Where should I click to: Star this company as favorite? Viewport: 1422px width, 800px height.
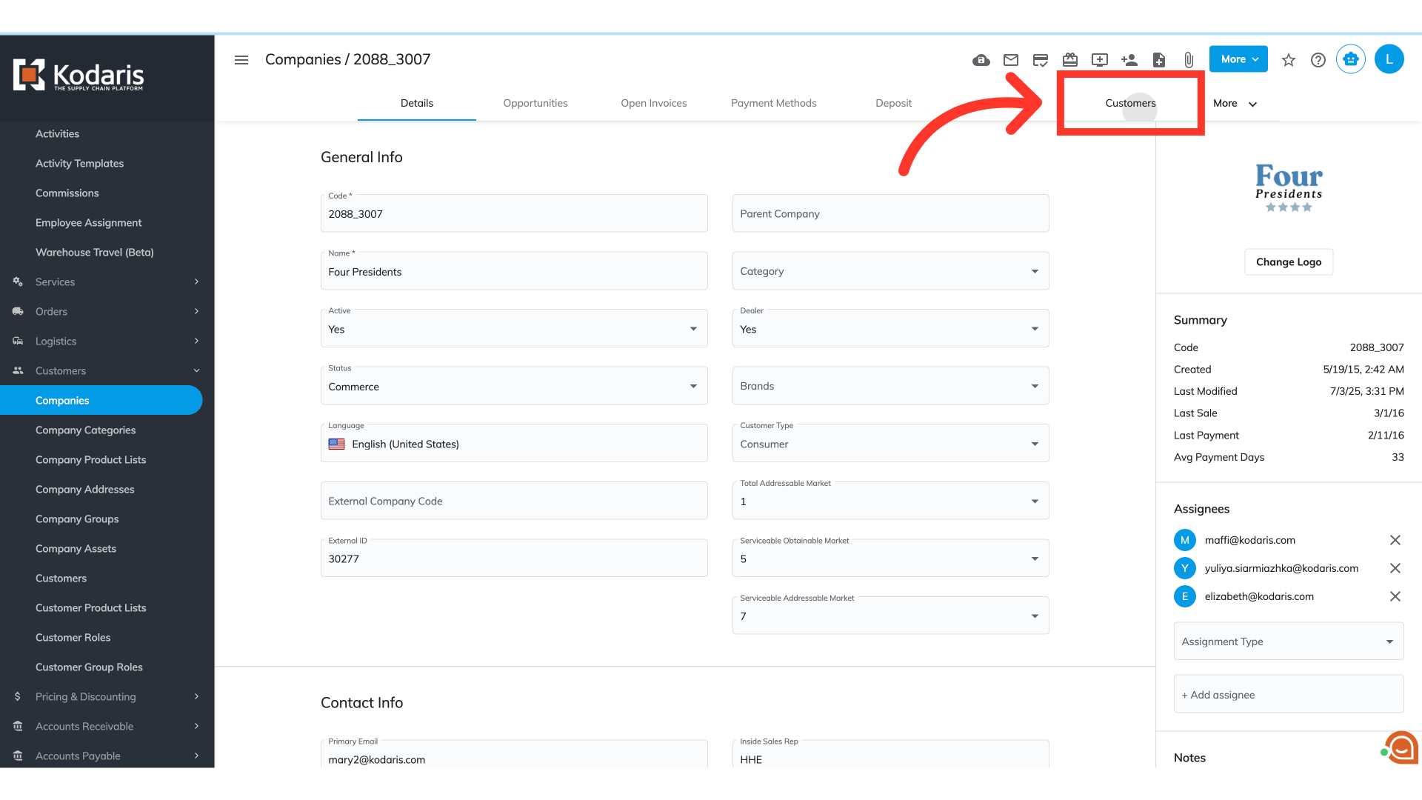pyautogui.click(x=1289, y=60)
